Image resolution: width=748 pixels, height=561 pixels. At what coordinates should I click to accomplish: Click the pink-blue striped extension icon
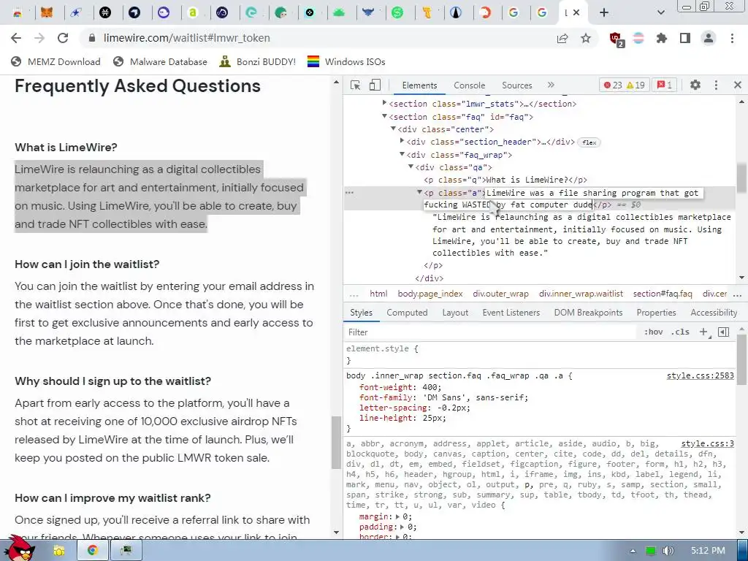(x=638, y=38)
